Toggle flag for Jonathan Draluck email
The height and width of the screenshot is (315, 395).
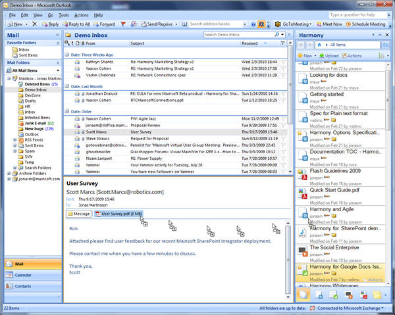click(x=283, y=93)
